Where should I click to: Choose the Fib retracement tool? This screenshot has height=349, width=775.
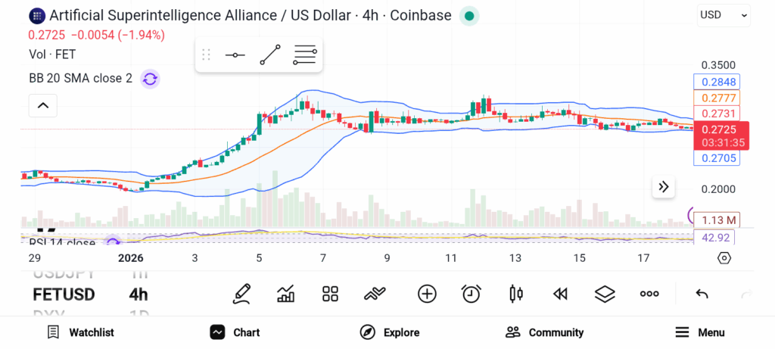305,55
